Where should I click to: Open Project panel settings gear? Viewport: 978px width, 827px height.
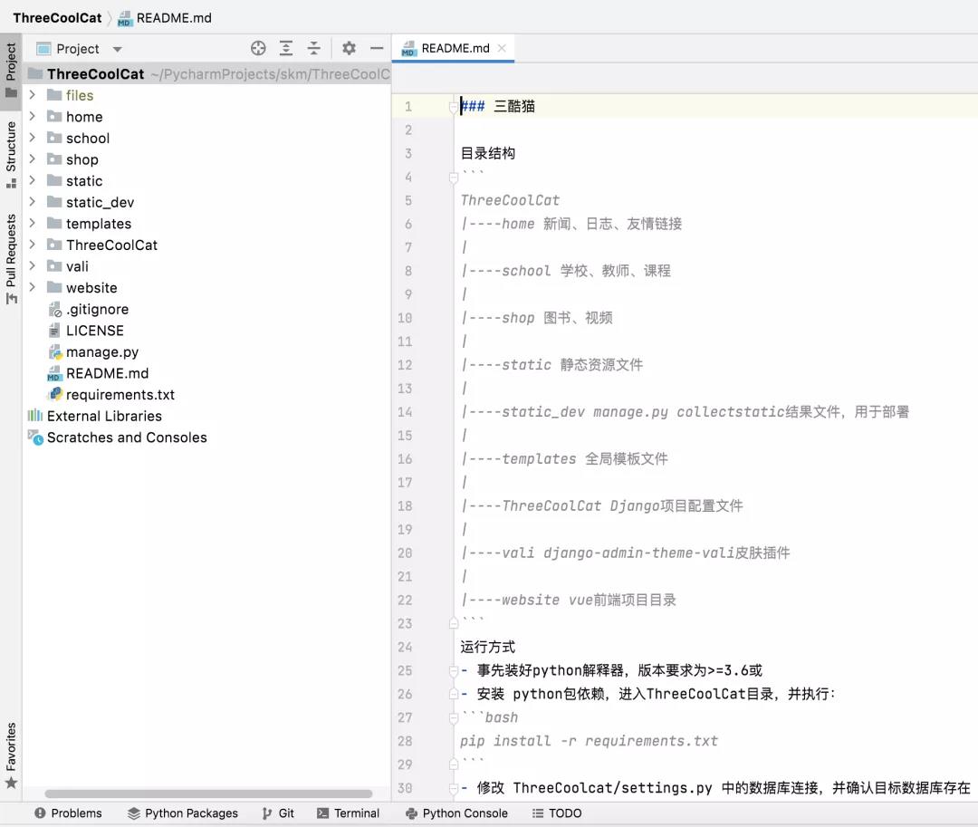tap(350, 48)
